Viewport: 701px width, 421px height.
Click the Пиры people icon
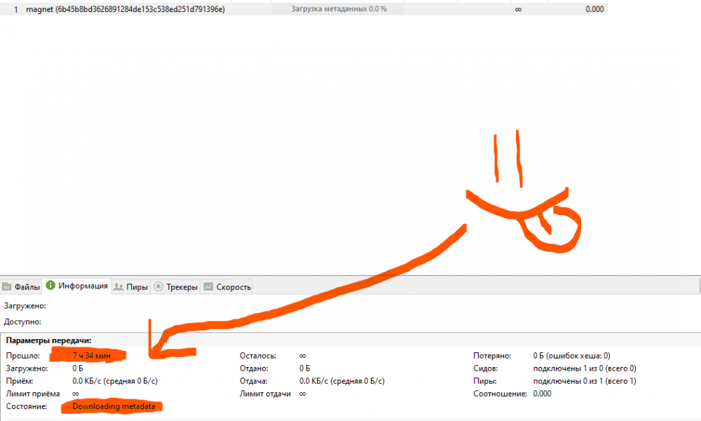118,287
